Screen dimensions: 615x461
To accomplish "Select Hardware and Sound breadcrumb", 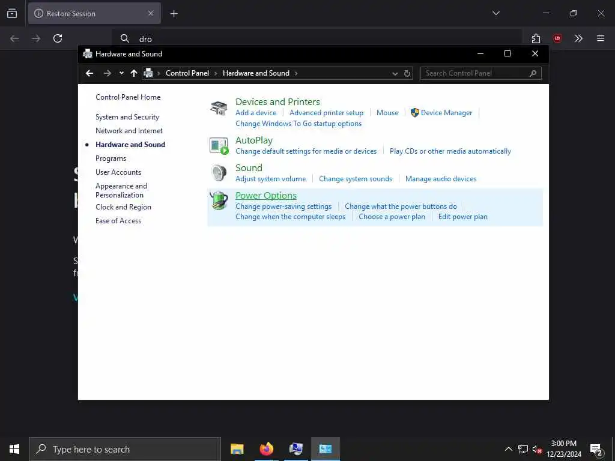I will 256,73.
